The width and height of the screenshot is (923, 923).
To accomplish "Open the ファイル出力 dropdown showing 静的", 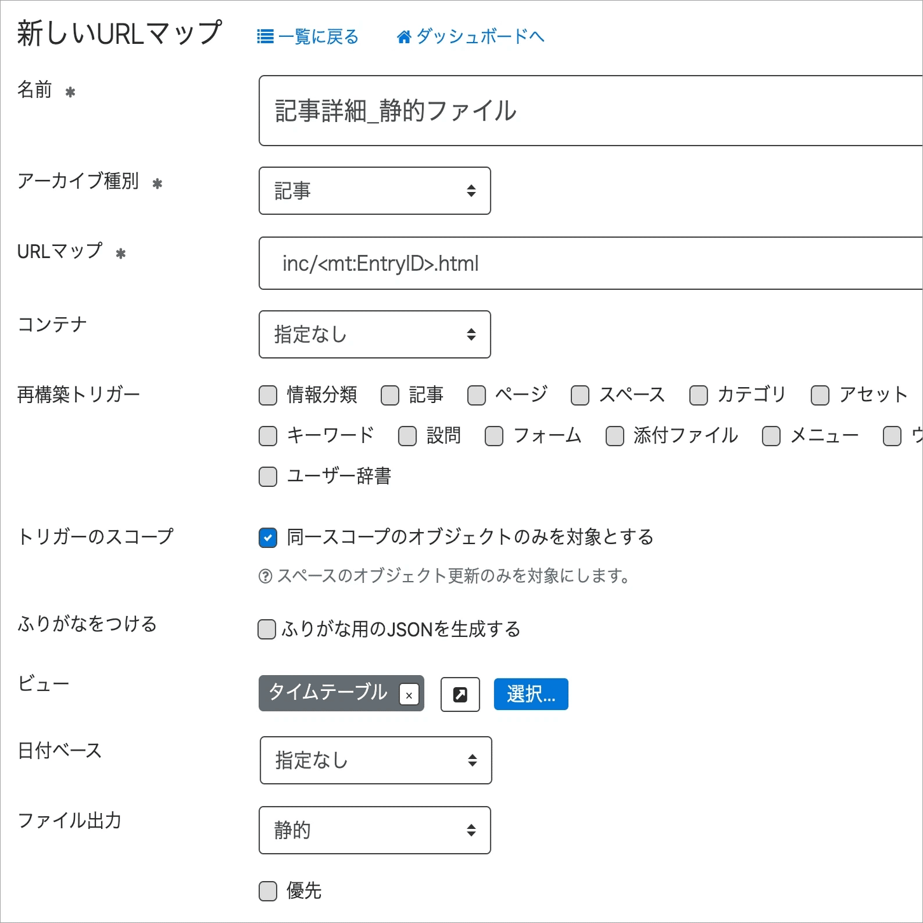I will (x=374, y=830).
